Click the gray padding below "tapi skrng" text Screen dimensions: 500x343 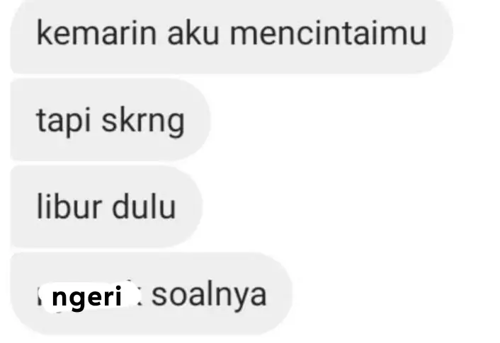(x=110, y=149)
